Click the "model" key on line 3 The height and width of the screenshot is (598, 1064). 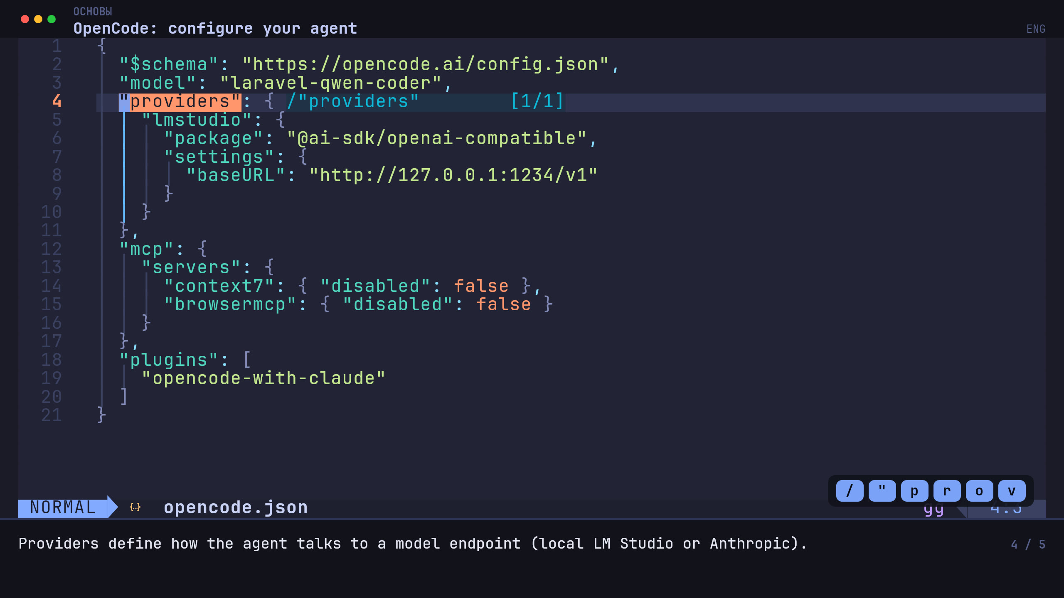(158, 83)
